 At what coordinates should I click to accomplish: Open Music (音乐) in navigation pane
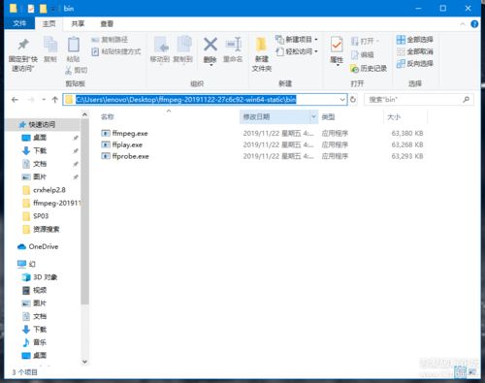click(34, 342)
